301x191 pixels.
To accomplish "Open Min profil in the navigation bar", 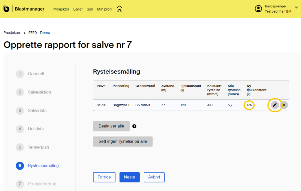I will 105,9.
